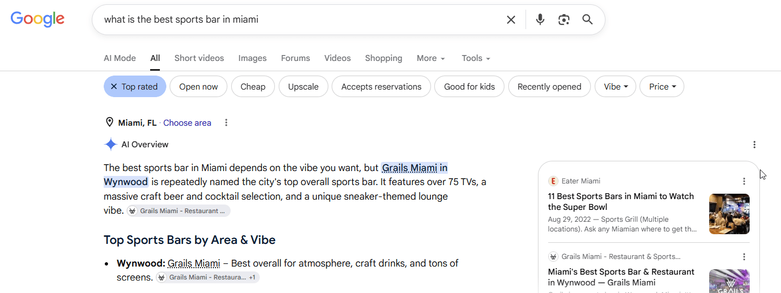Open Short videos tab

click(x=199, y=58)
